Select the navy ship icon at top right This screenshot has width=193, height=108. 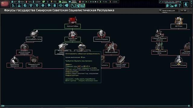click(172, 5)
